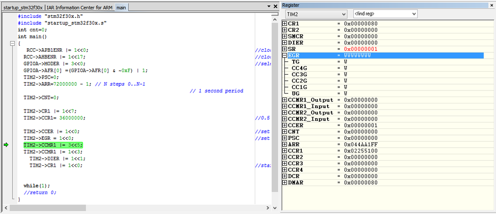
Task: Expand the SMCR register
Action: [x=285, y=36]
